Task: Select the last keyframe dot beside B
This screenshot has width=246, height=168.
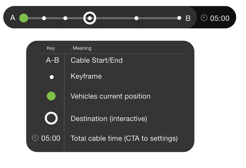Action: click(x=179, y=18)
